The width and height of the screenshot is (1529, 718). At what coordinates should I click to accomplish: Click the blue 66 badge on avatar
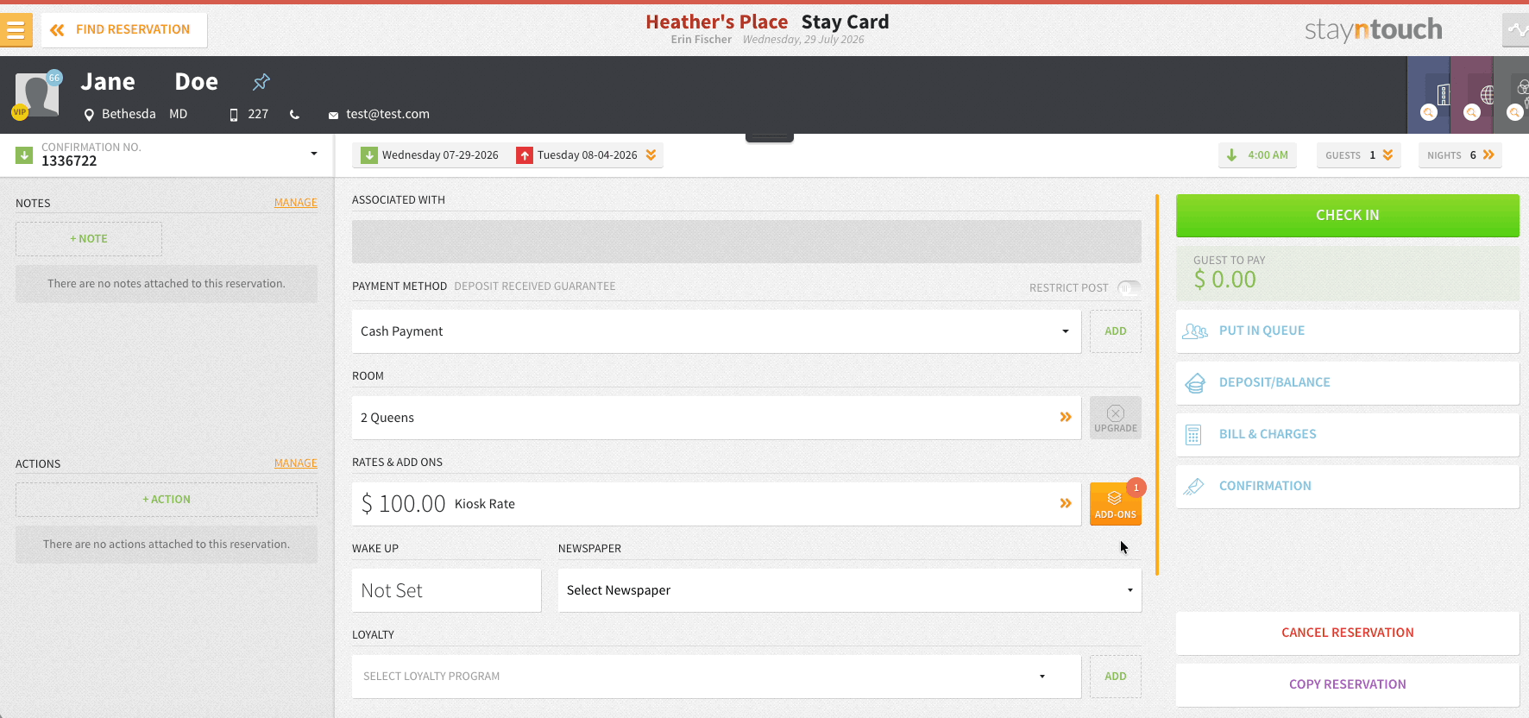tap(54, 78)
